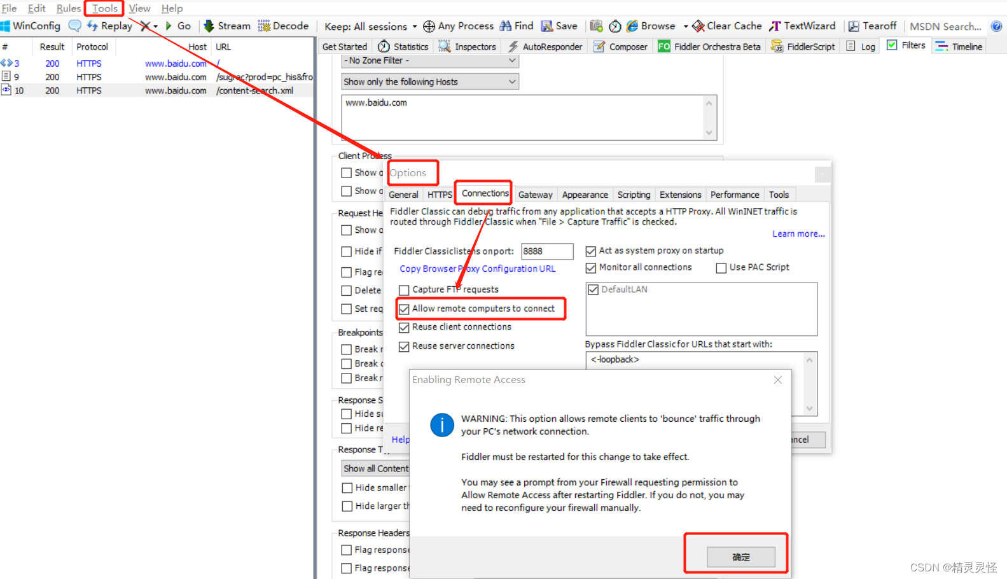The width and height of the screenshot is (1007, 579).
Task: Enable Use PAC Script checkbox
Action: 721,268
